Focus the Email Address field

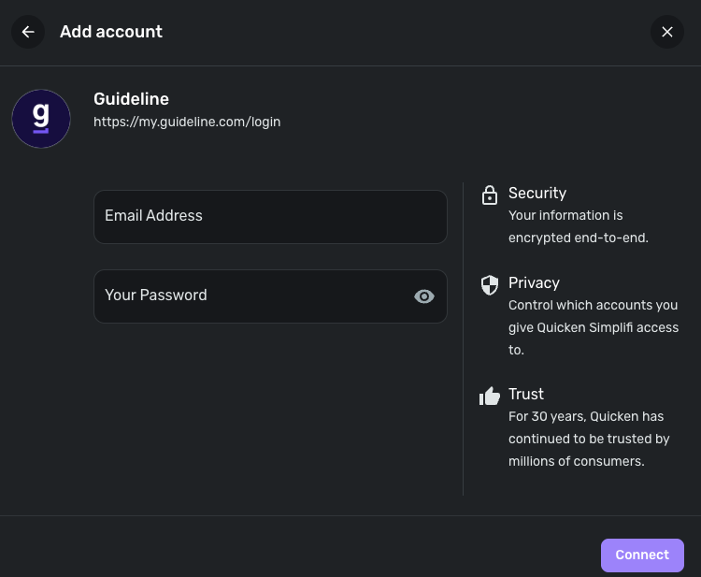click(x=270, y=217)
